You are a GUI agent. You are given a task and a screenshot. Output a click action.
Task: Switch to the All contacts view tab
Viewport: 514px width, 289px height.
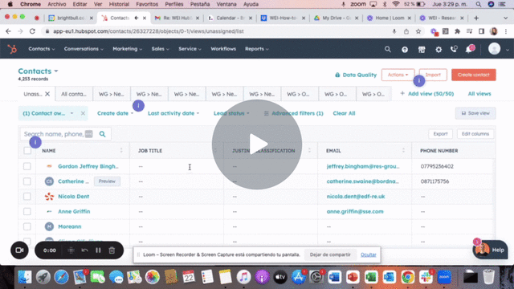74,94
